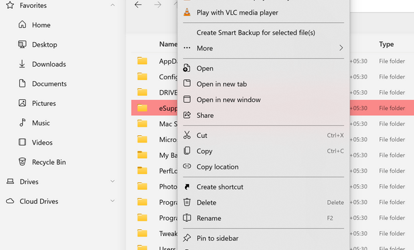The width and height of the screenshot is (414, 250).
Task: Expand the Cloud Drives section chevron
Action: (x=113, y=201)
